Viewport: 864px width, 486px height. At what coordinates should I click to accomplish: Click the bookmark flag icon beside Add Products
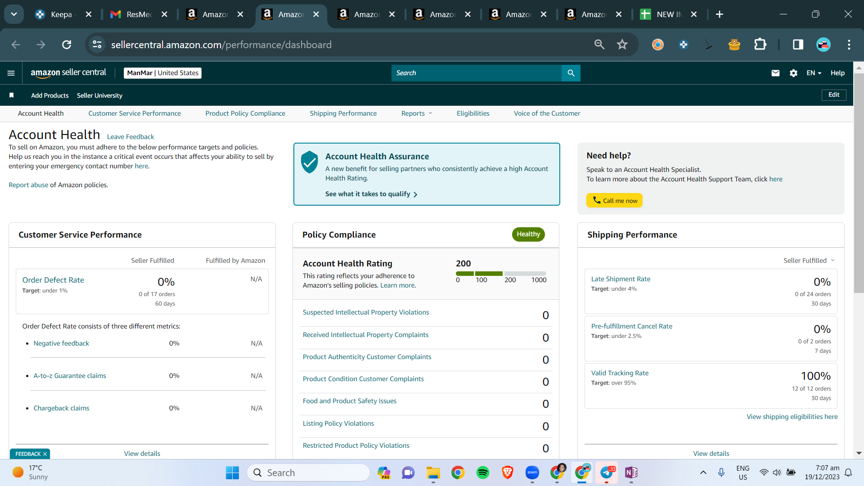tap(12, 95)
